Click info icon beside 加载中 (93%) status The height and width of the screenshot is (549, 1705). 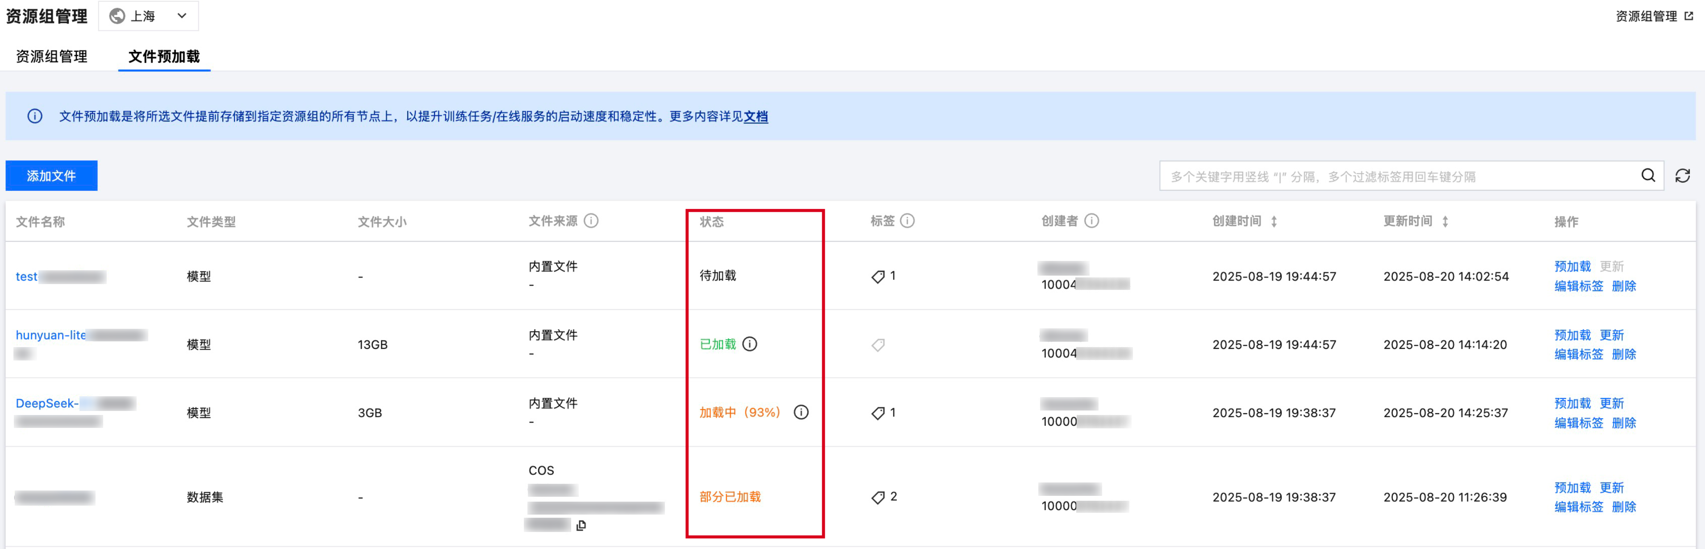[801, 412]
